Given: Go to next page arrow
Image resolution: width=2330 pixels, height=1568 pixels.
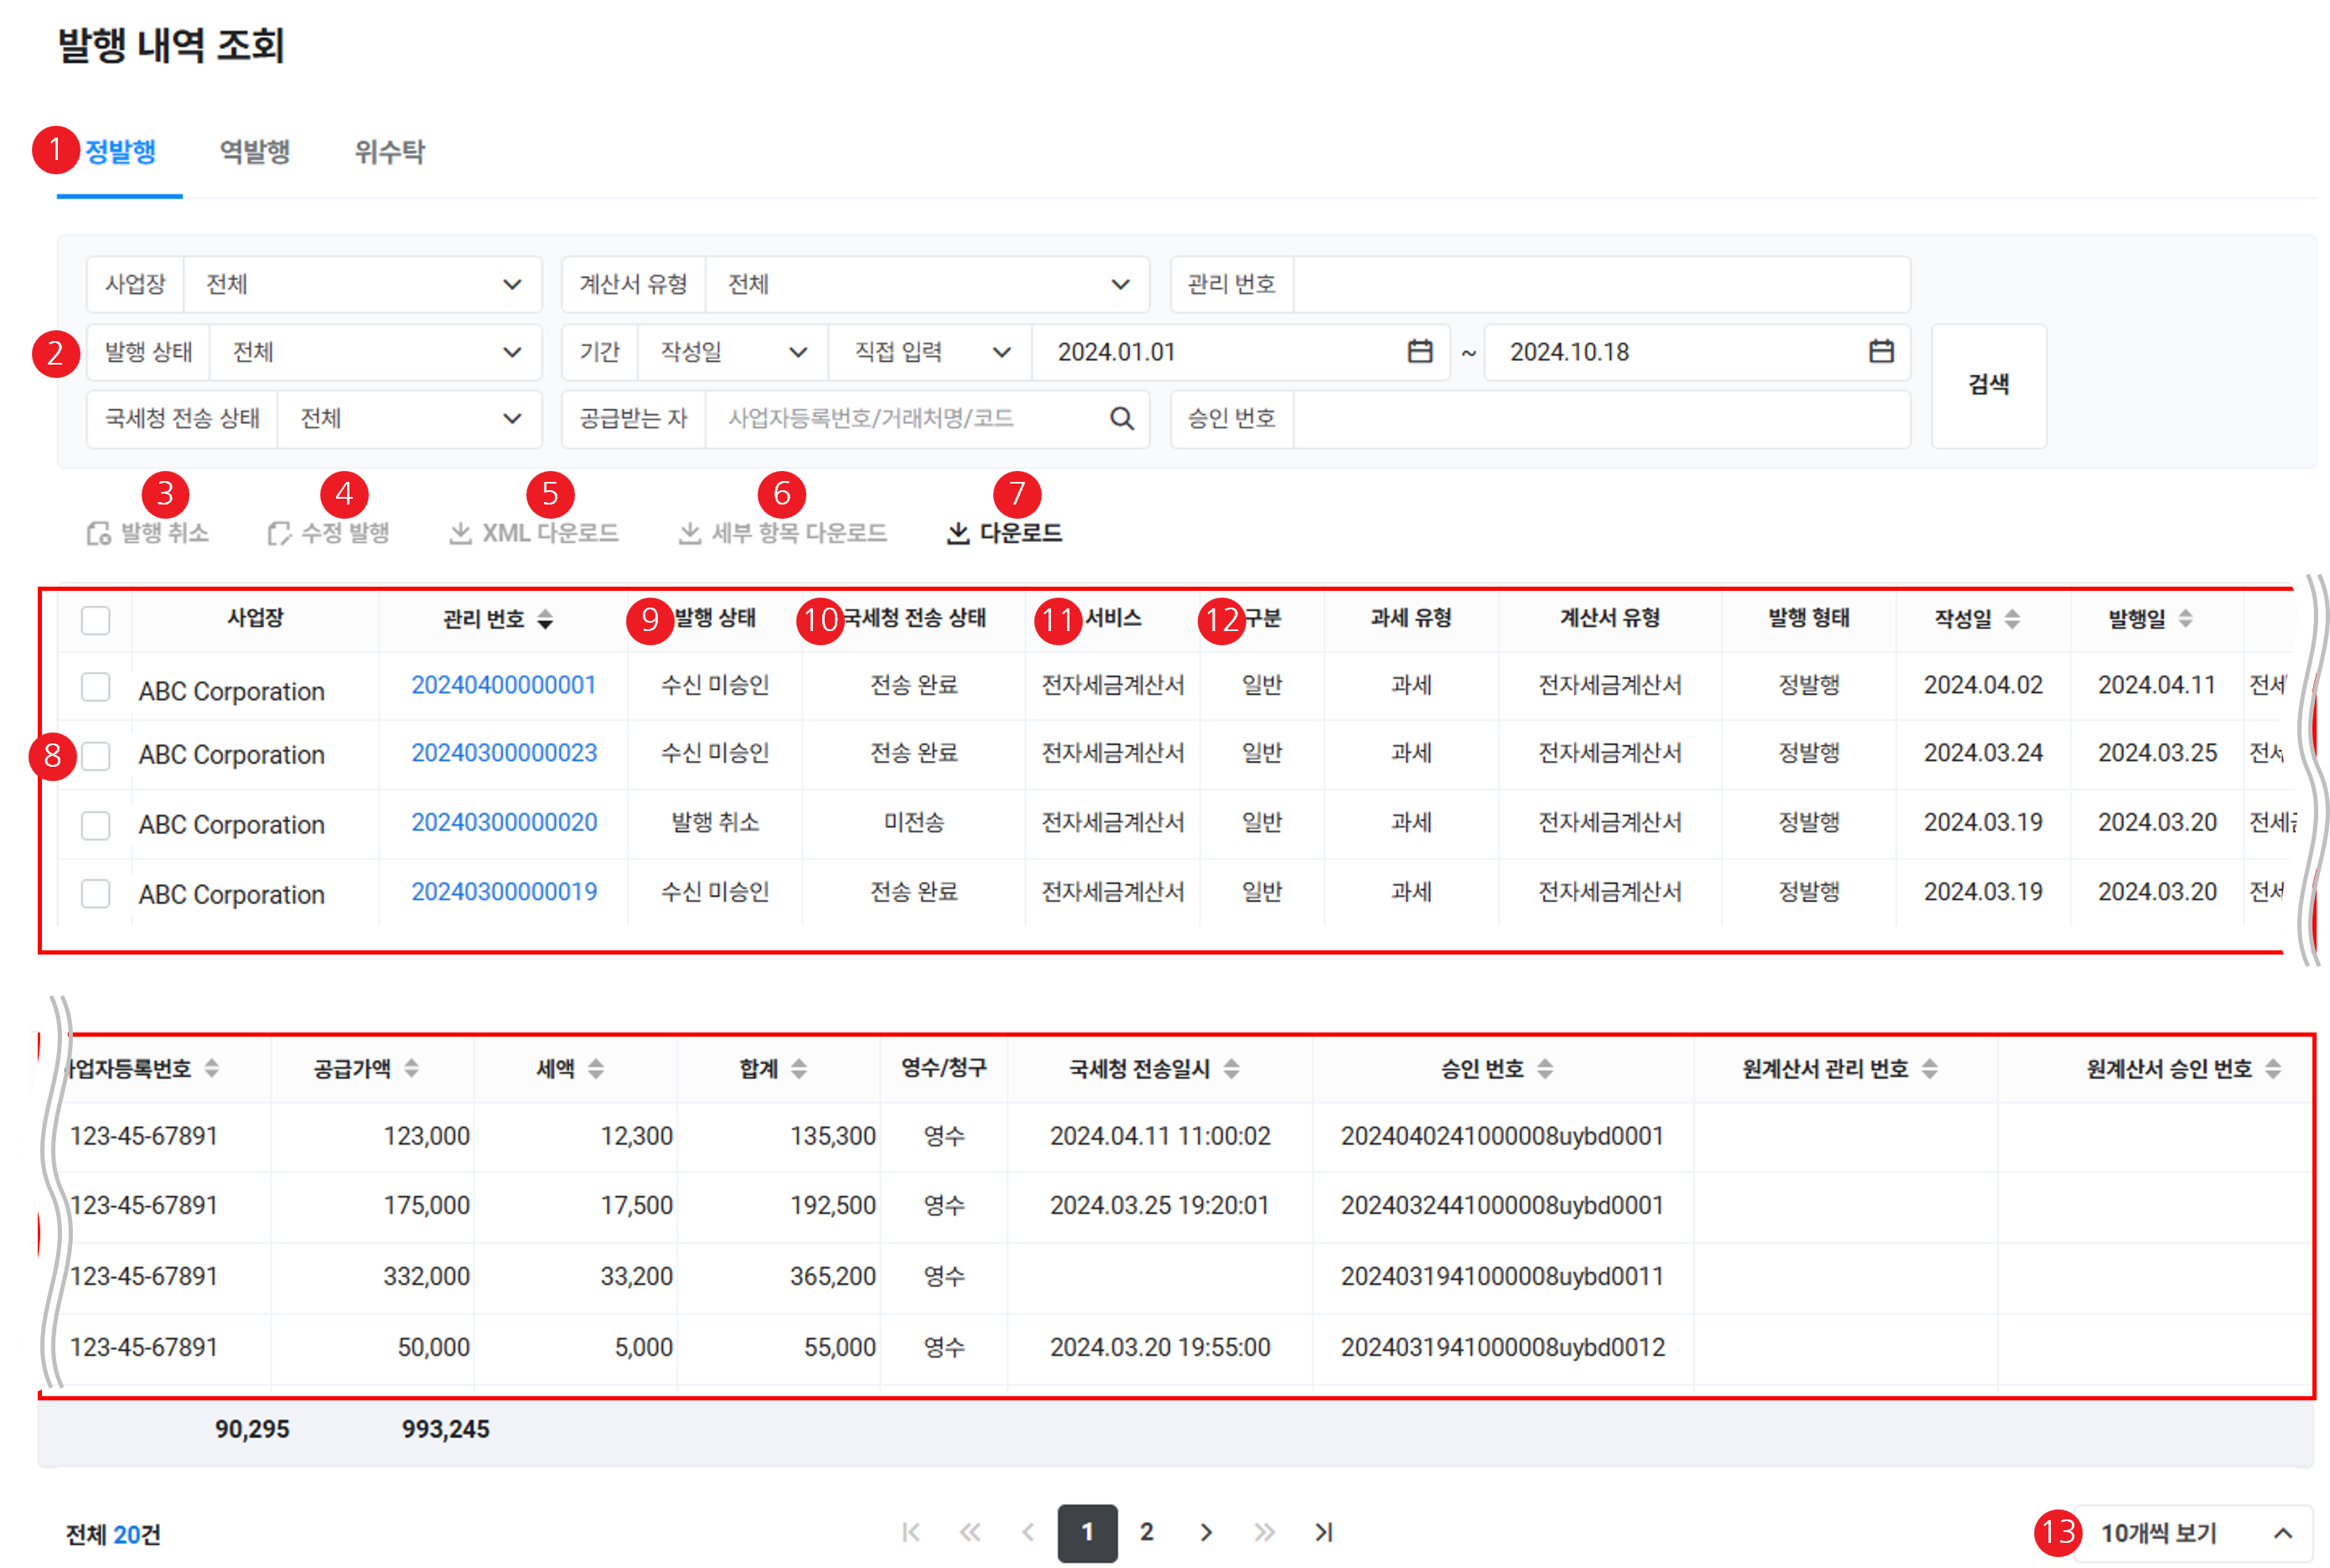Looking at the screenshot, I should click(x=1206, y=1532).
